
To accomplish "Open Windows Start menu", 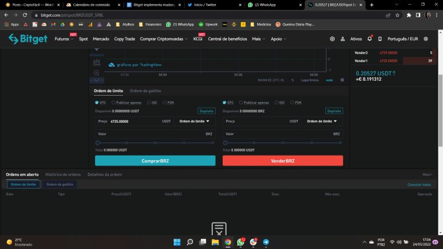I will pos(177,242).
